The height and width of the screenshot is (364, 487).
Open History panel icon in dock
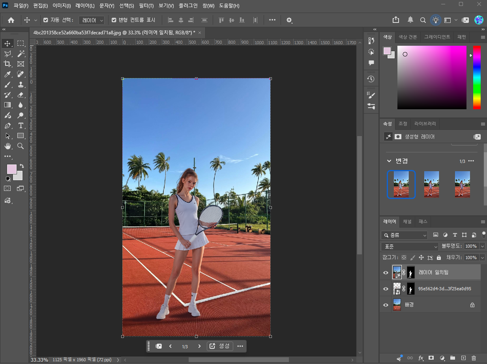tap(371, 79)
